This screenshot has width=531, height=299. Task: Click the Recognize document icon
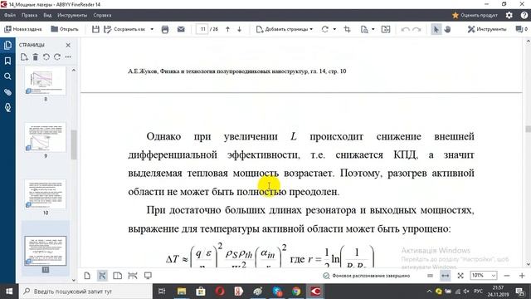point(364,29)
